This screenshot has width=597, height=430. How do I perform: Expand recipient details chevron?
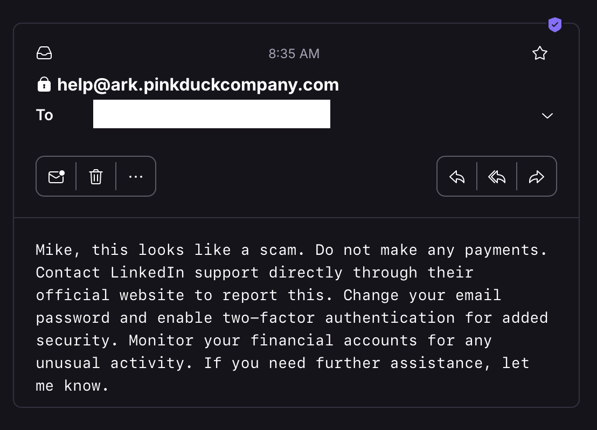click(x=547, y=116)
